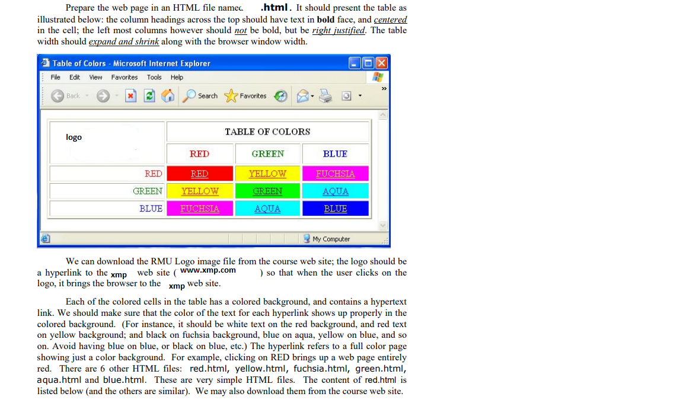Image resolution: width=683 pixels, height=403 pixels.
Task: Click the magenta FUCHSIA colored cell
Action: coord(336,173)
